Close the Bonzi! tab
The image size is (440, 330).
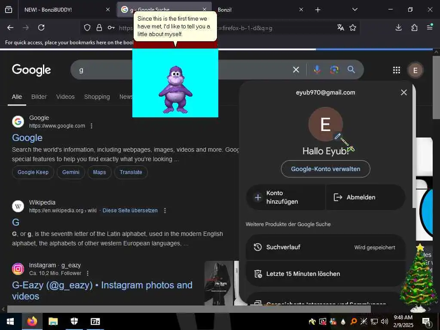tap(301, 9)
